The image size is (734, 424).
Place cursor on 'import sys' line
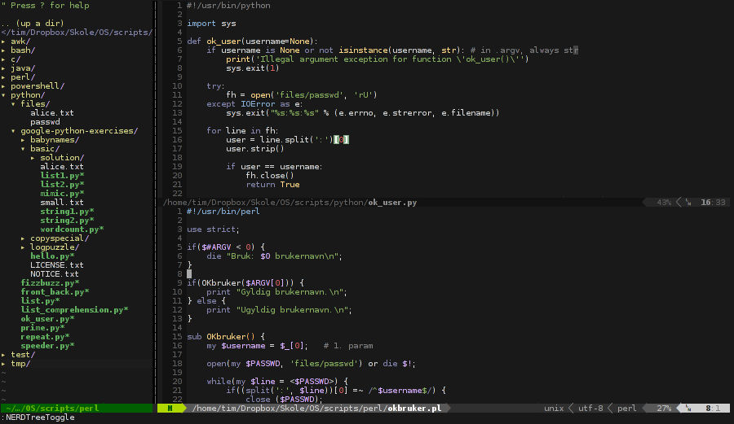211,24
